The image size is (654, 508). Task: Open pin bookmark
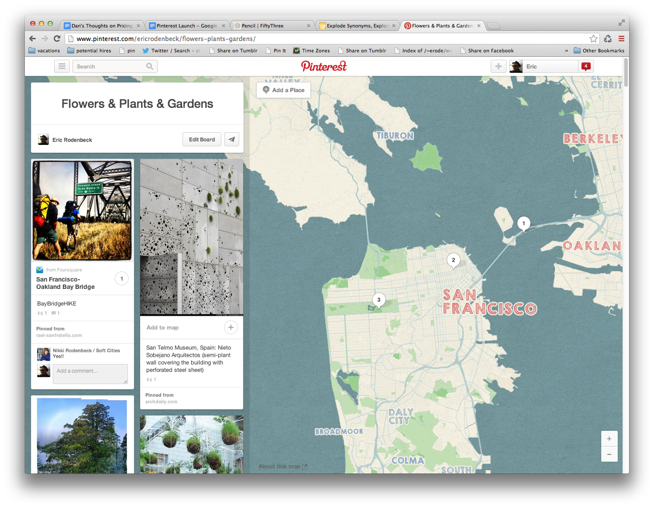click(127, 51)
